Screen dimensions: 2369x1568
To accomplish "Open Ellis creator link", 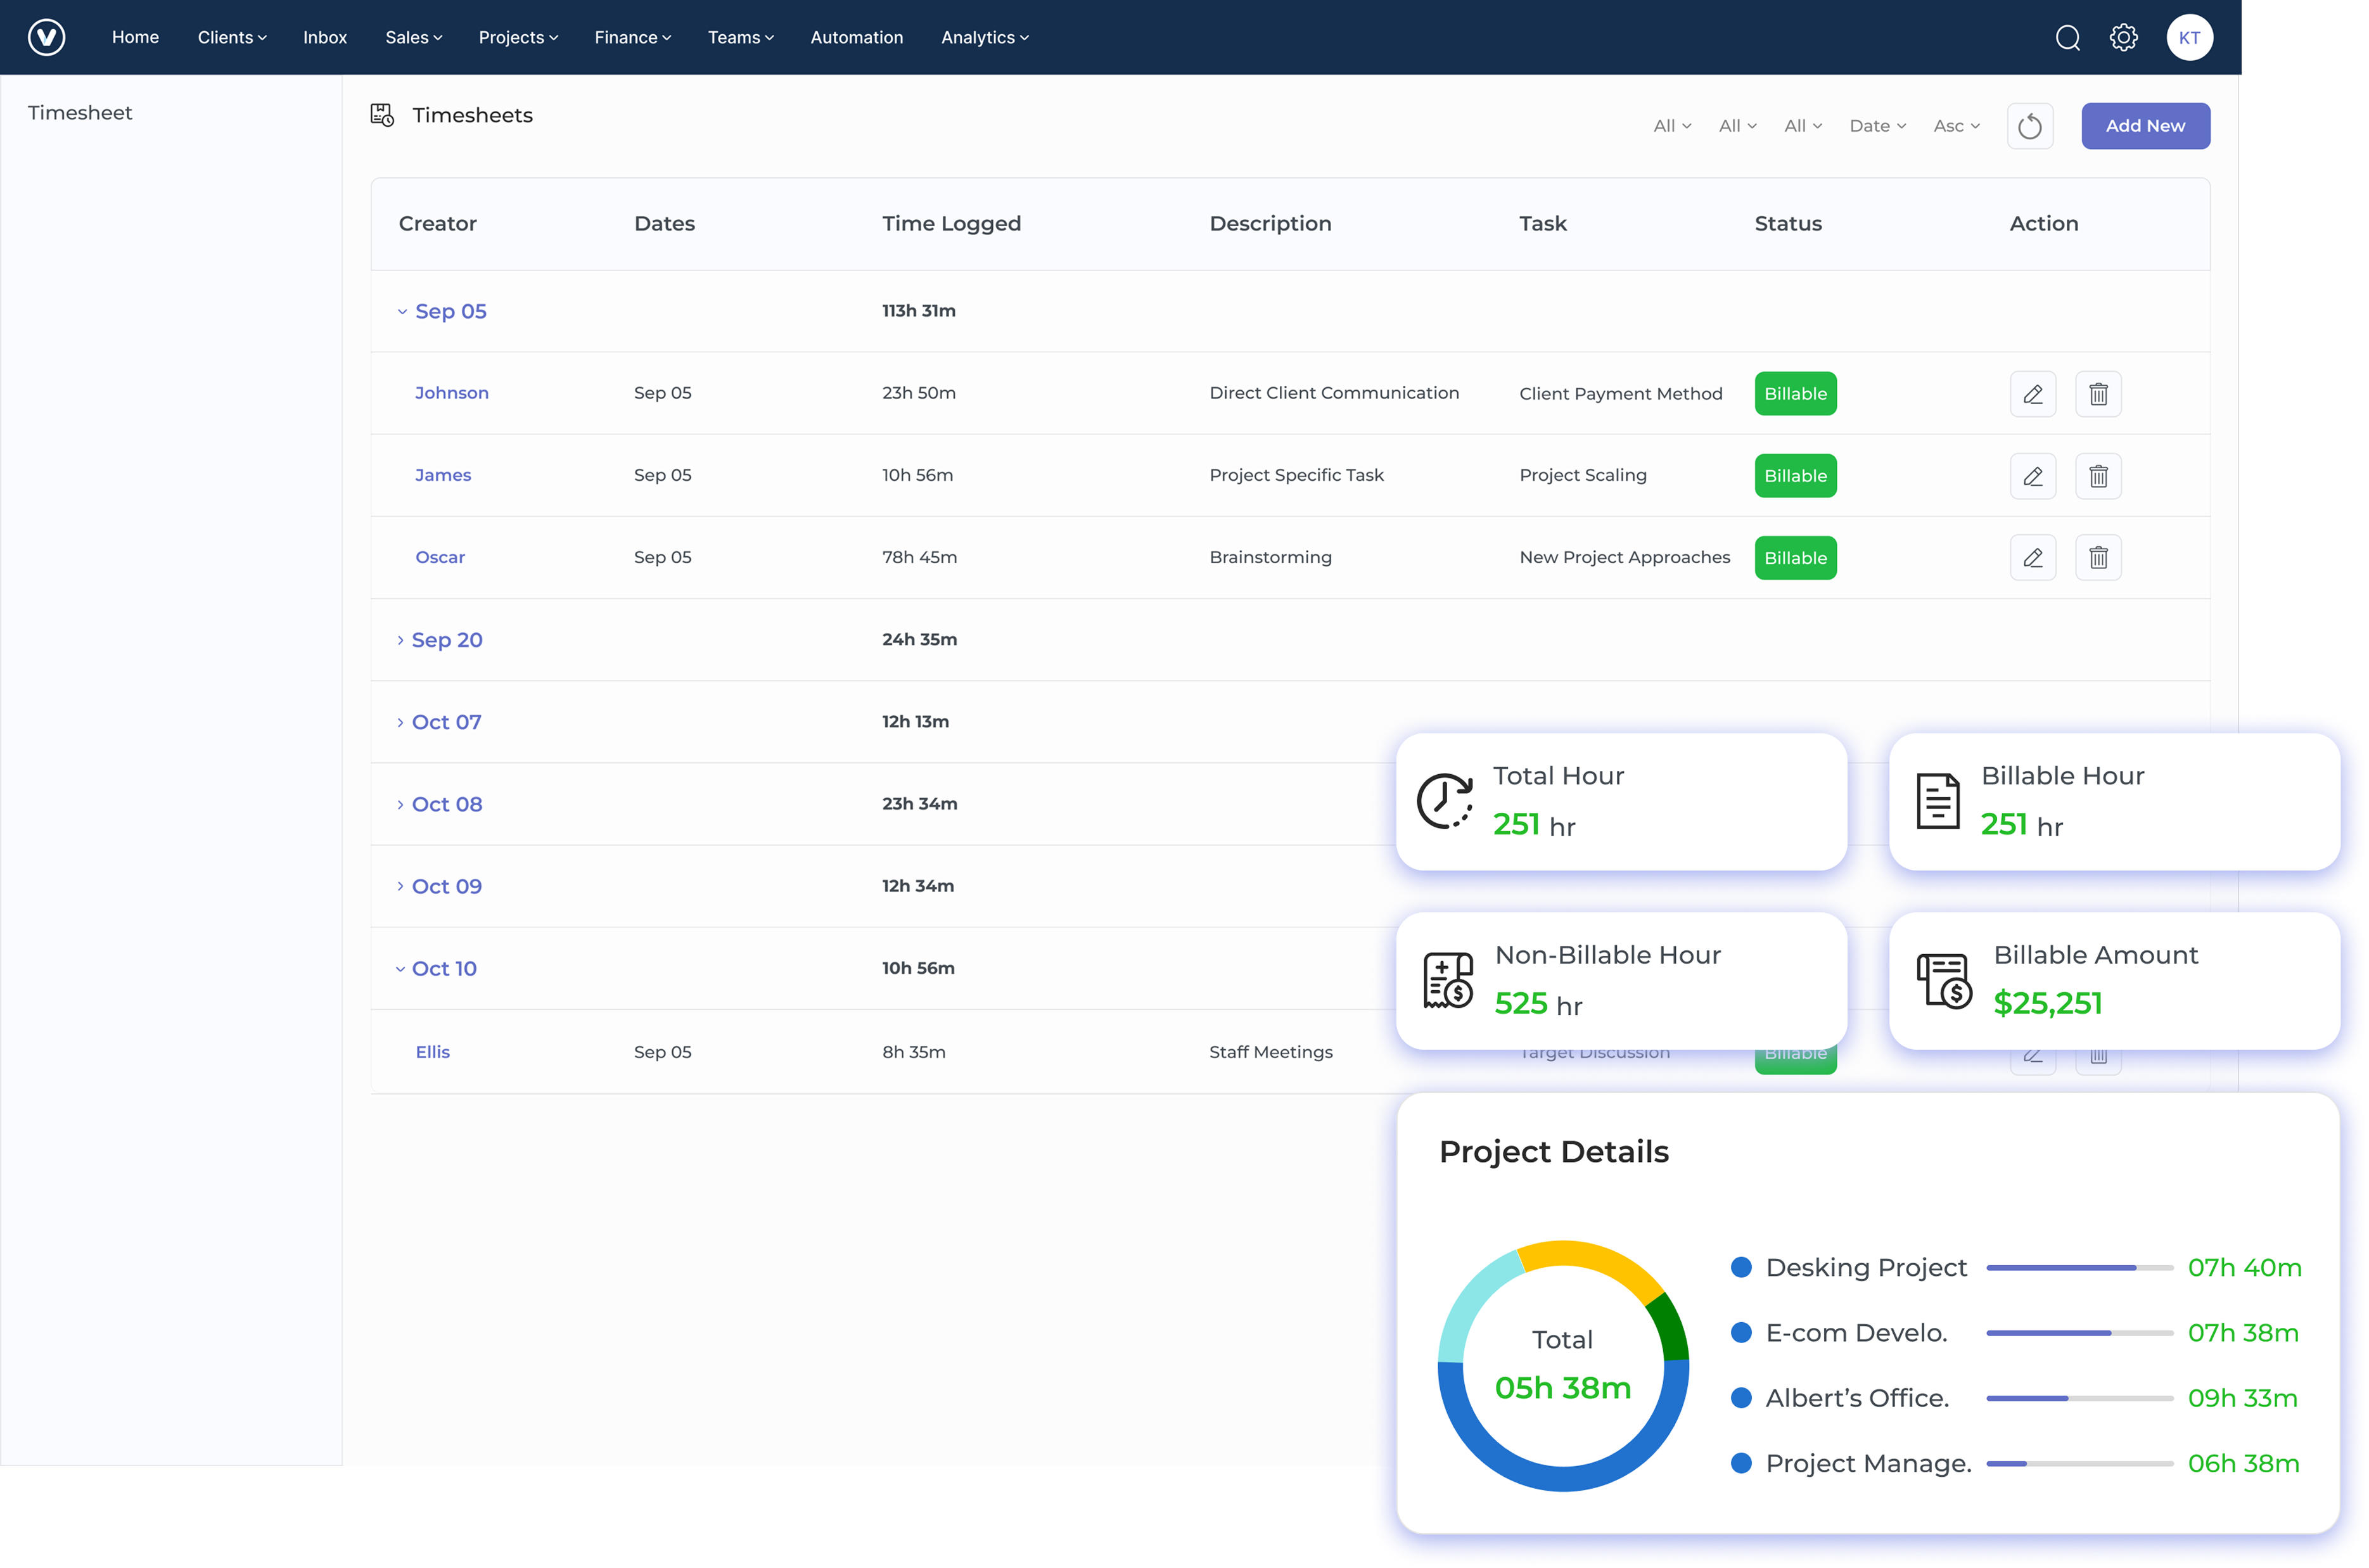I will tap(432, 1052).
